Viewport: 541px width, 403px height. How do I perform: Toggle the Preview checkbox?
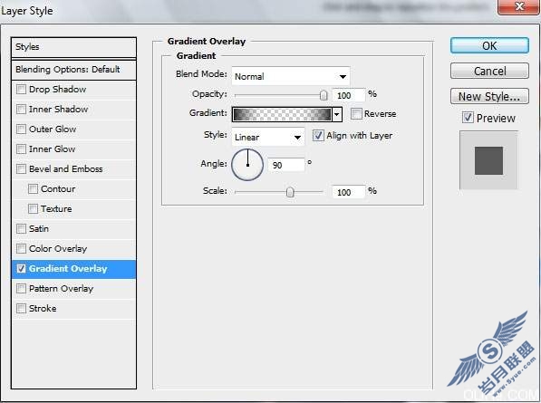[x=468, y=118]
